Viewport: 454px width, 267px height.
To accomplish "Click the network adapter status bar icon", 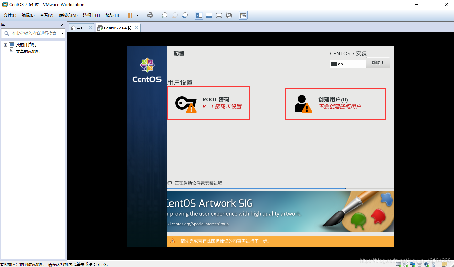I will pos(413,264).
